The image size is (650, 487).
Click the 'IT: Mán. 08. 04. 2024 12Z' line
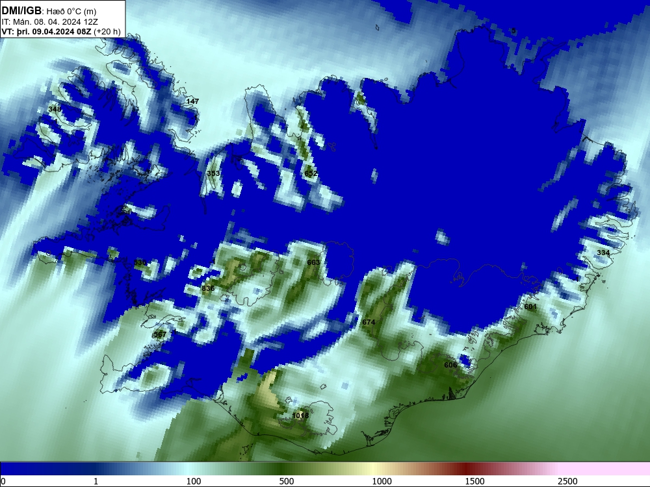[x=50, y=22]
